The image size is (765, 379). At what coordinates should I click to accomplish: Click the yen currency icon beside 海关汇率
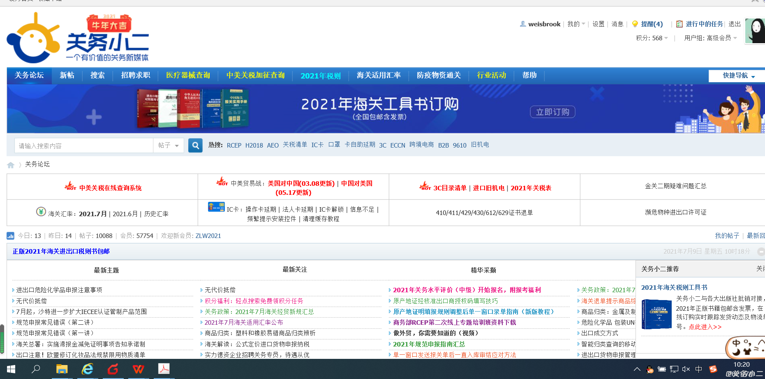point(41,212)
